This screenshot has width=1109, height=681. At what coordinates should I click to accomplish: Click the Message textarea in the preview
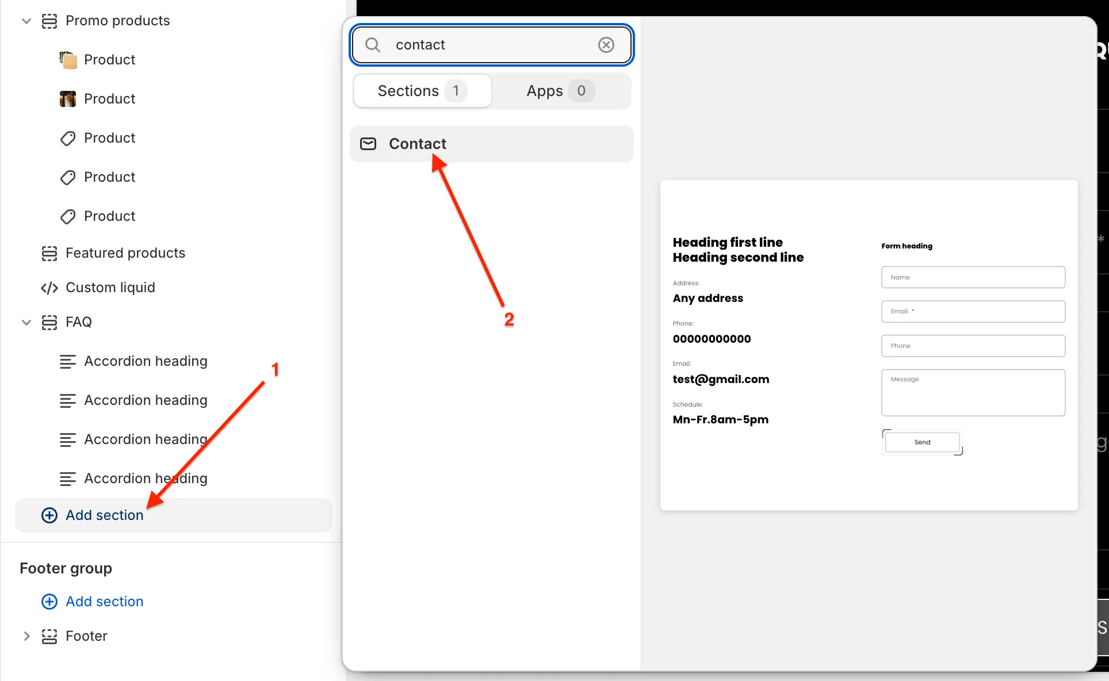click(973, 393)
